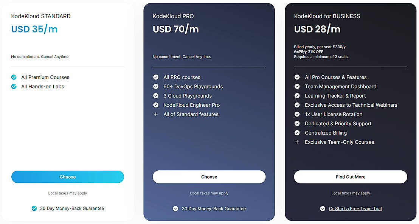Click the checkmark next to "1x User License Rotation"
The width and height of the screenshot is (419, 224).
tap(297, 114)
